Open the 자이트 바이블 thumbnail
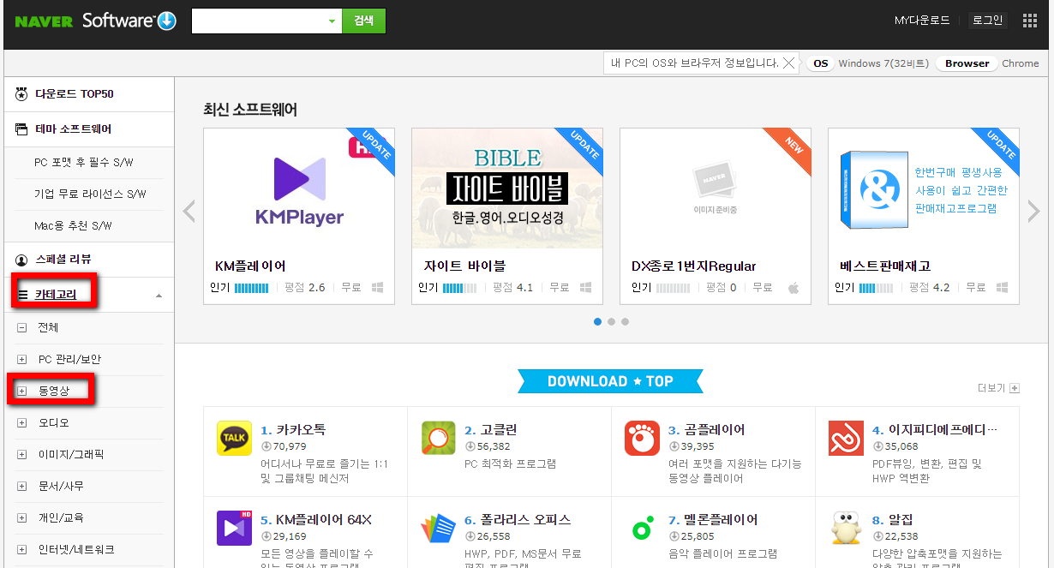 tap(507, 188)
